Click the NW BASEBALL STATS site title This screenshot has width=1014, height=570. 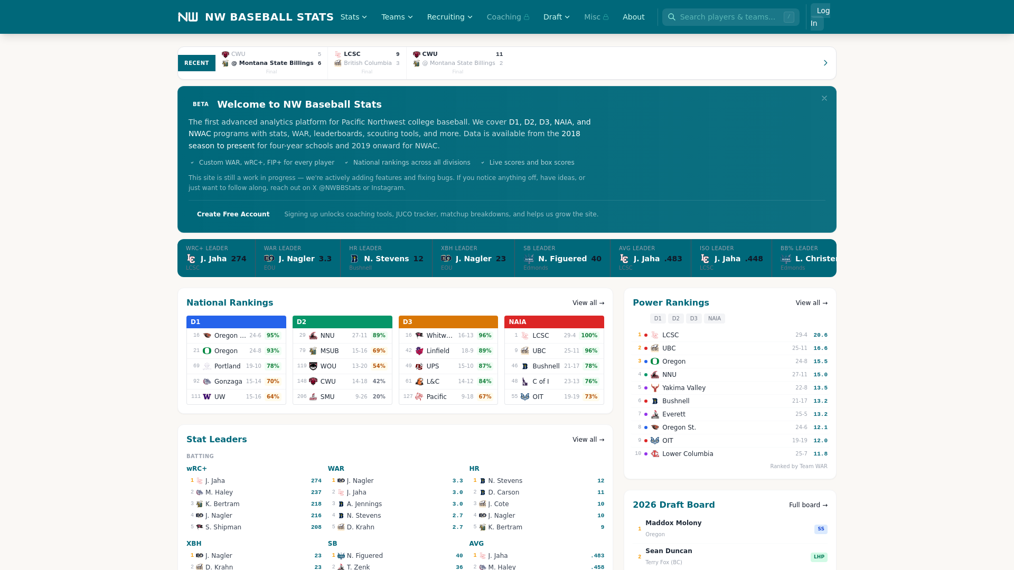coord(269,17)
